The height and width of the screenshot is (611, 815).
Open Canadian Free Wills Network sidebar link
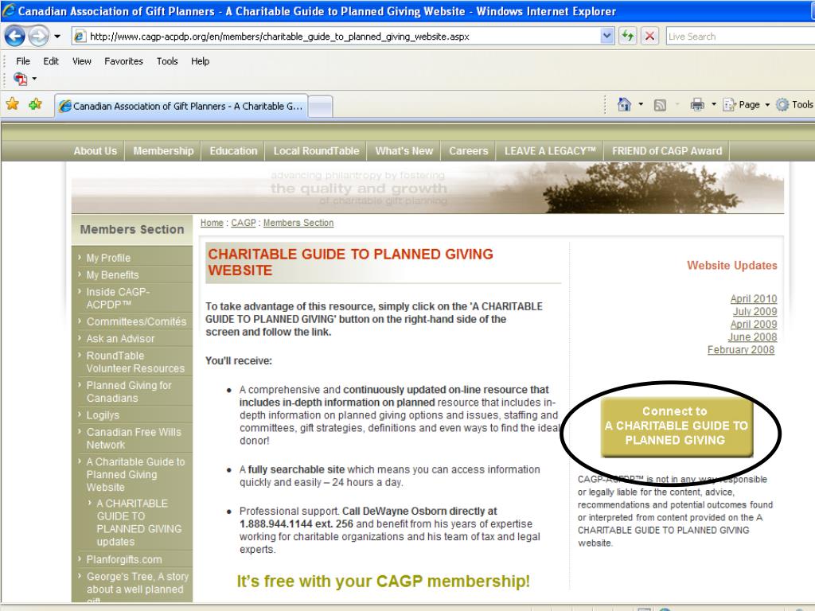click(x=134, y=438)
